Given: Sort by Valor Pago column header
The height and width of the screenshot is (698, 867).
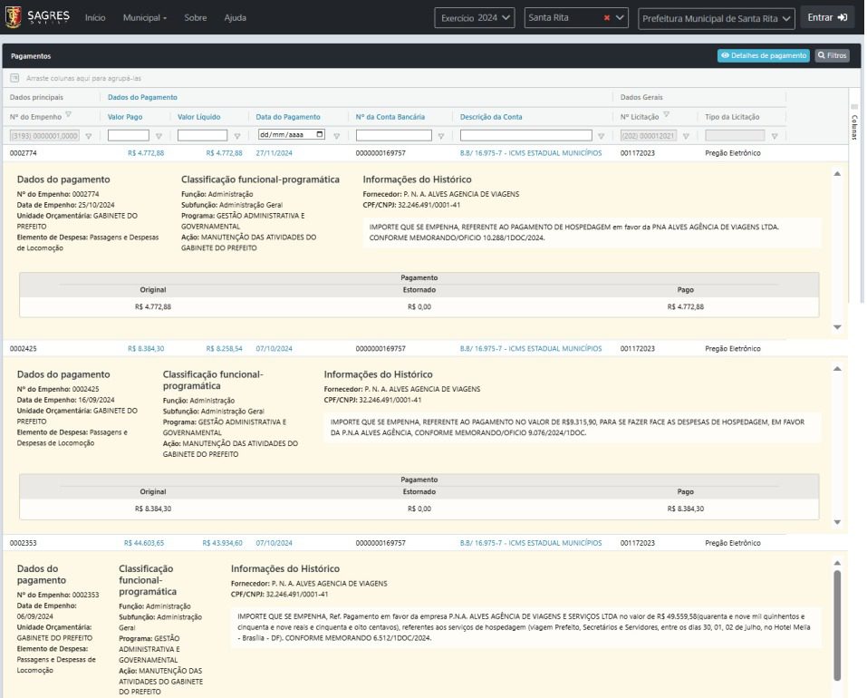Looking at the screenshot, I should pos(125,117).
